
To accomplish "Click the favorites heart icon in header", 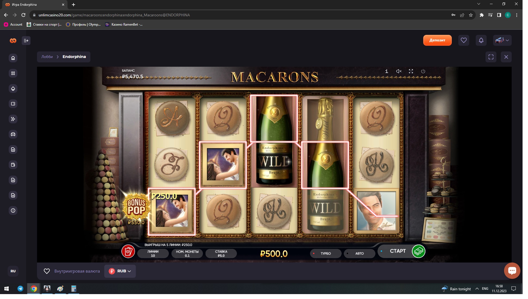I will tap(463, 40).
